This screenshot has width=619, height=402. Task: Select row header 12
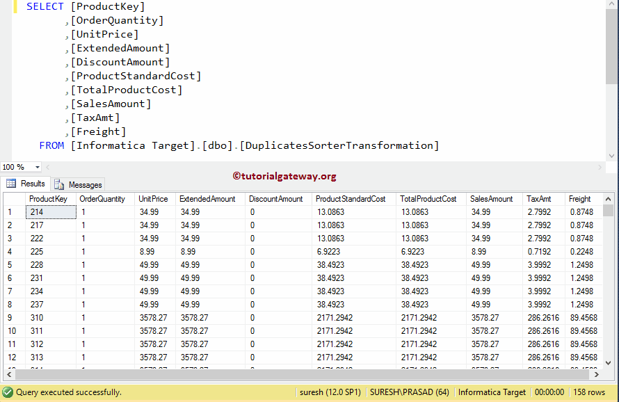click(x=15, y=357)
